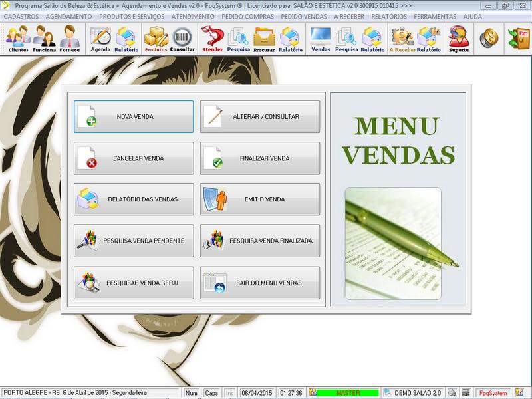
Task: Open the PEDIDO VENDAS menu
Action: (304, 16)
